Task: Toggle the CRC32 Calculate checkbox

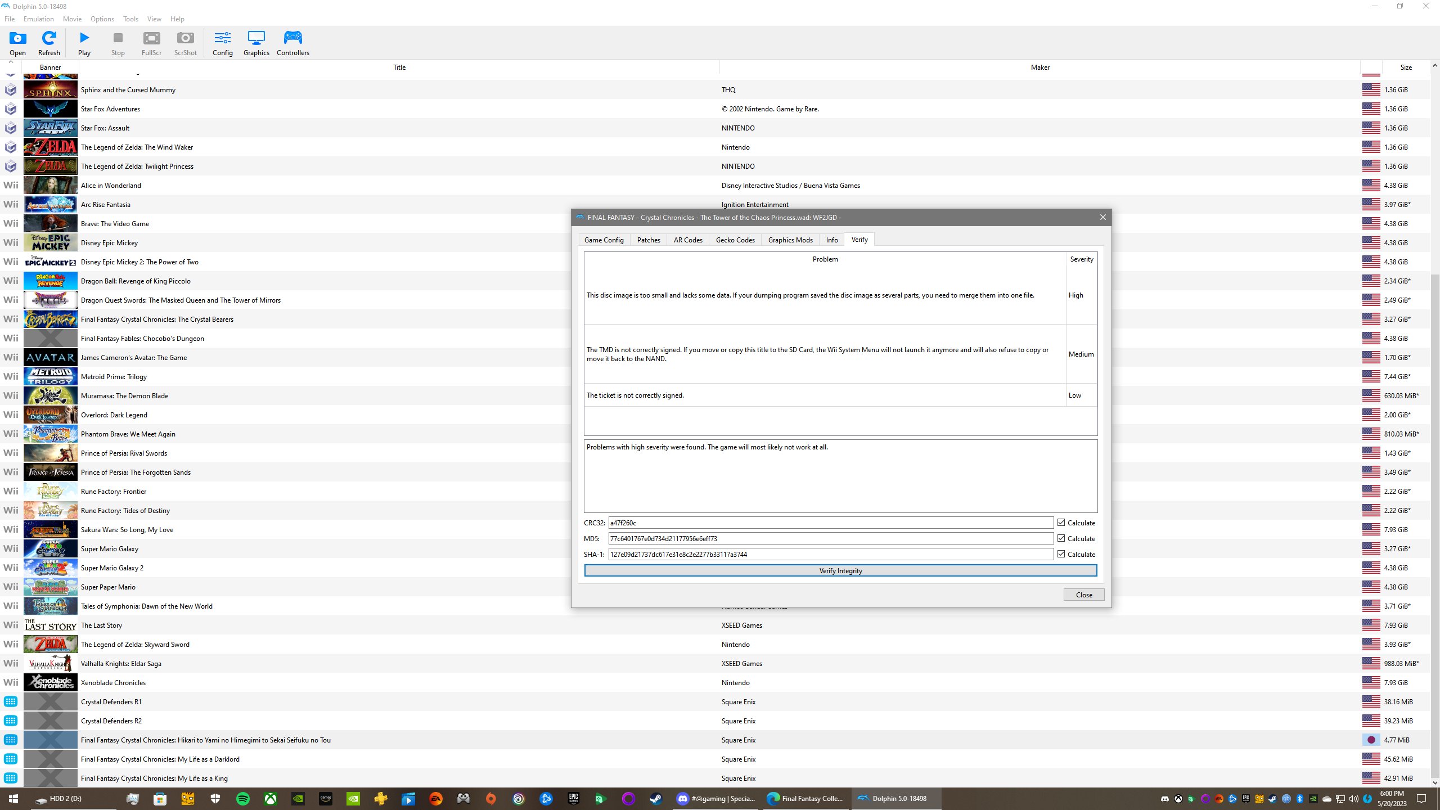Action: click(x=1061, y=523)
